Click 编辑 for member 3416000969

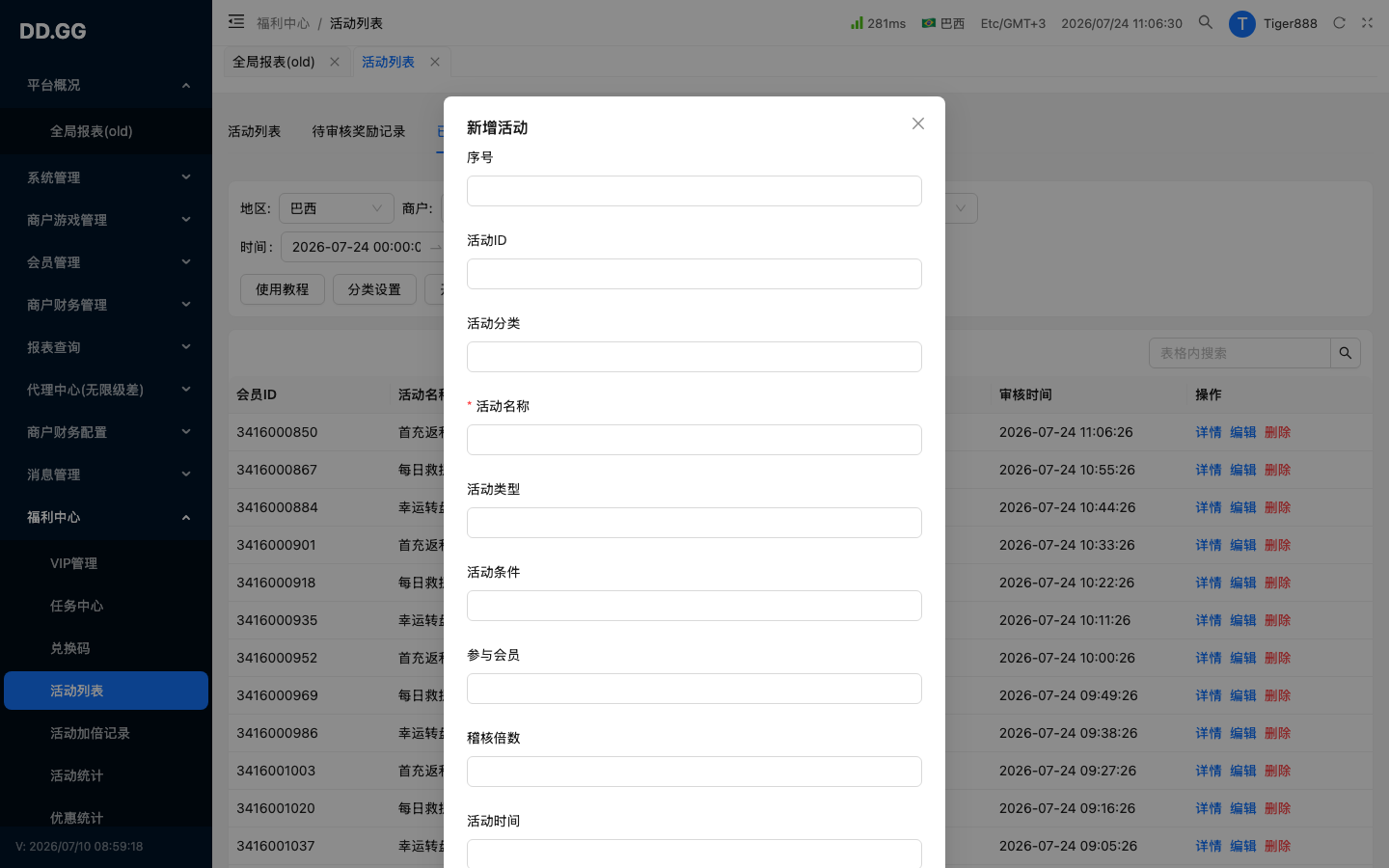pos(1242,695)
